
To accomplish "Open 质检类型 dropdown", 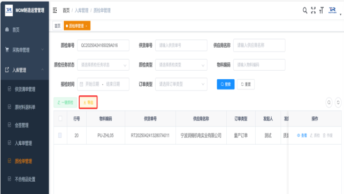I will pyautogui.click(x=181, y=65).
